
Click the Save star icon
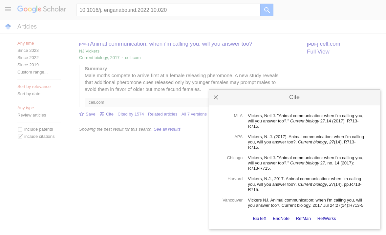pos(82,114)
